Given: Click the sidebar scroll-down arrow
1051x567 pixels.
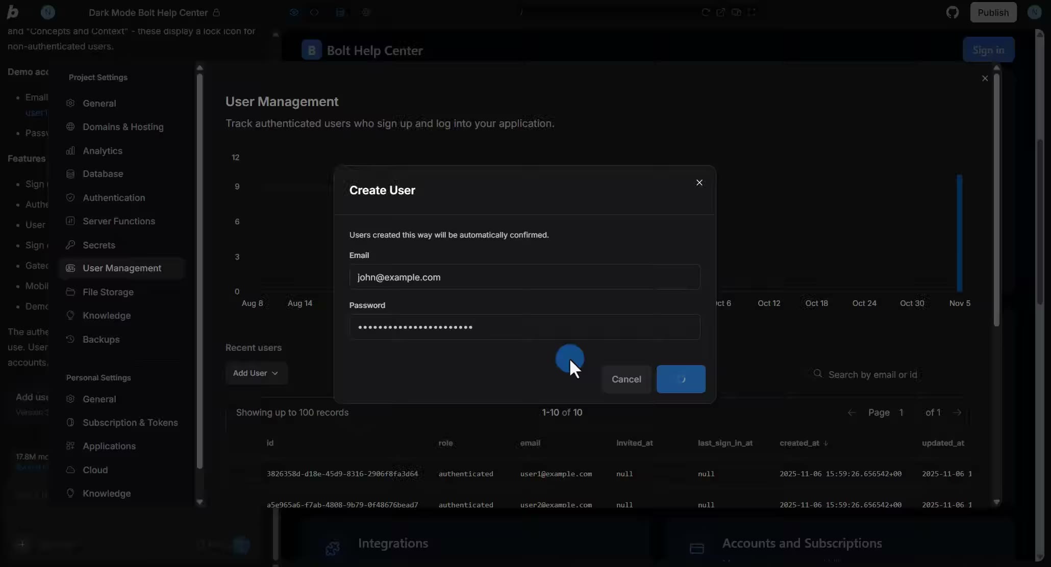Looking at the screenshot, I should 199,502.
